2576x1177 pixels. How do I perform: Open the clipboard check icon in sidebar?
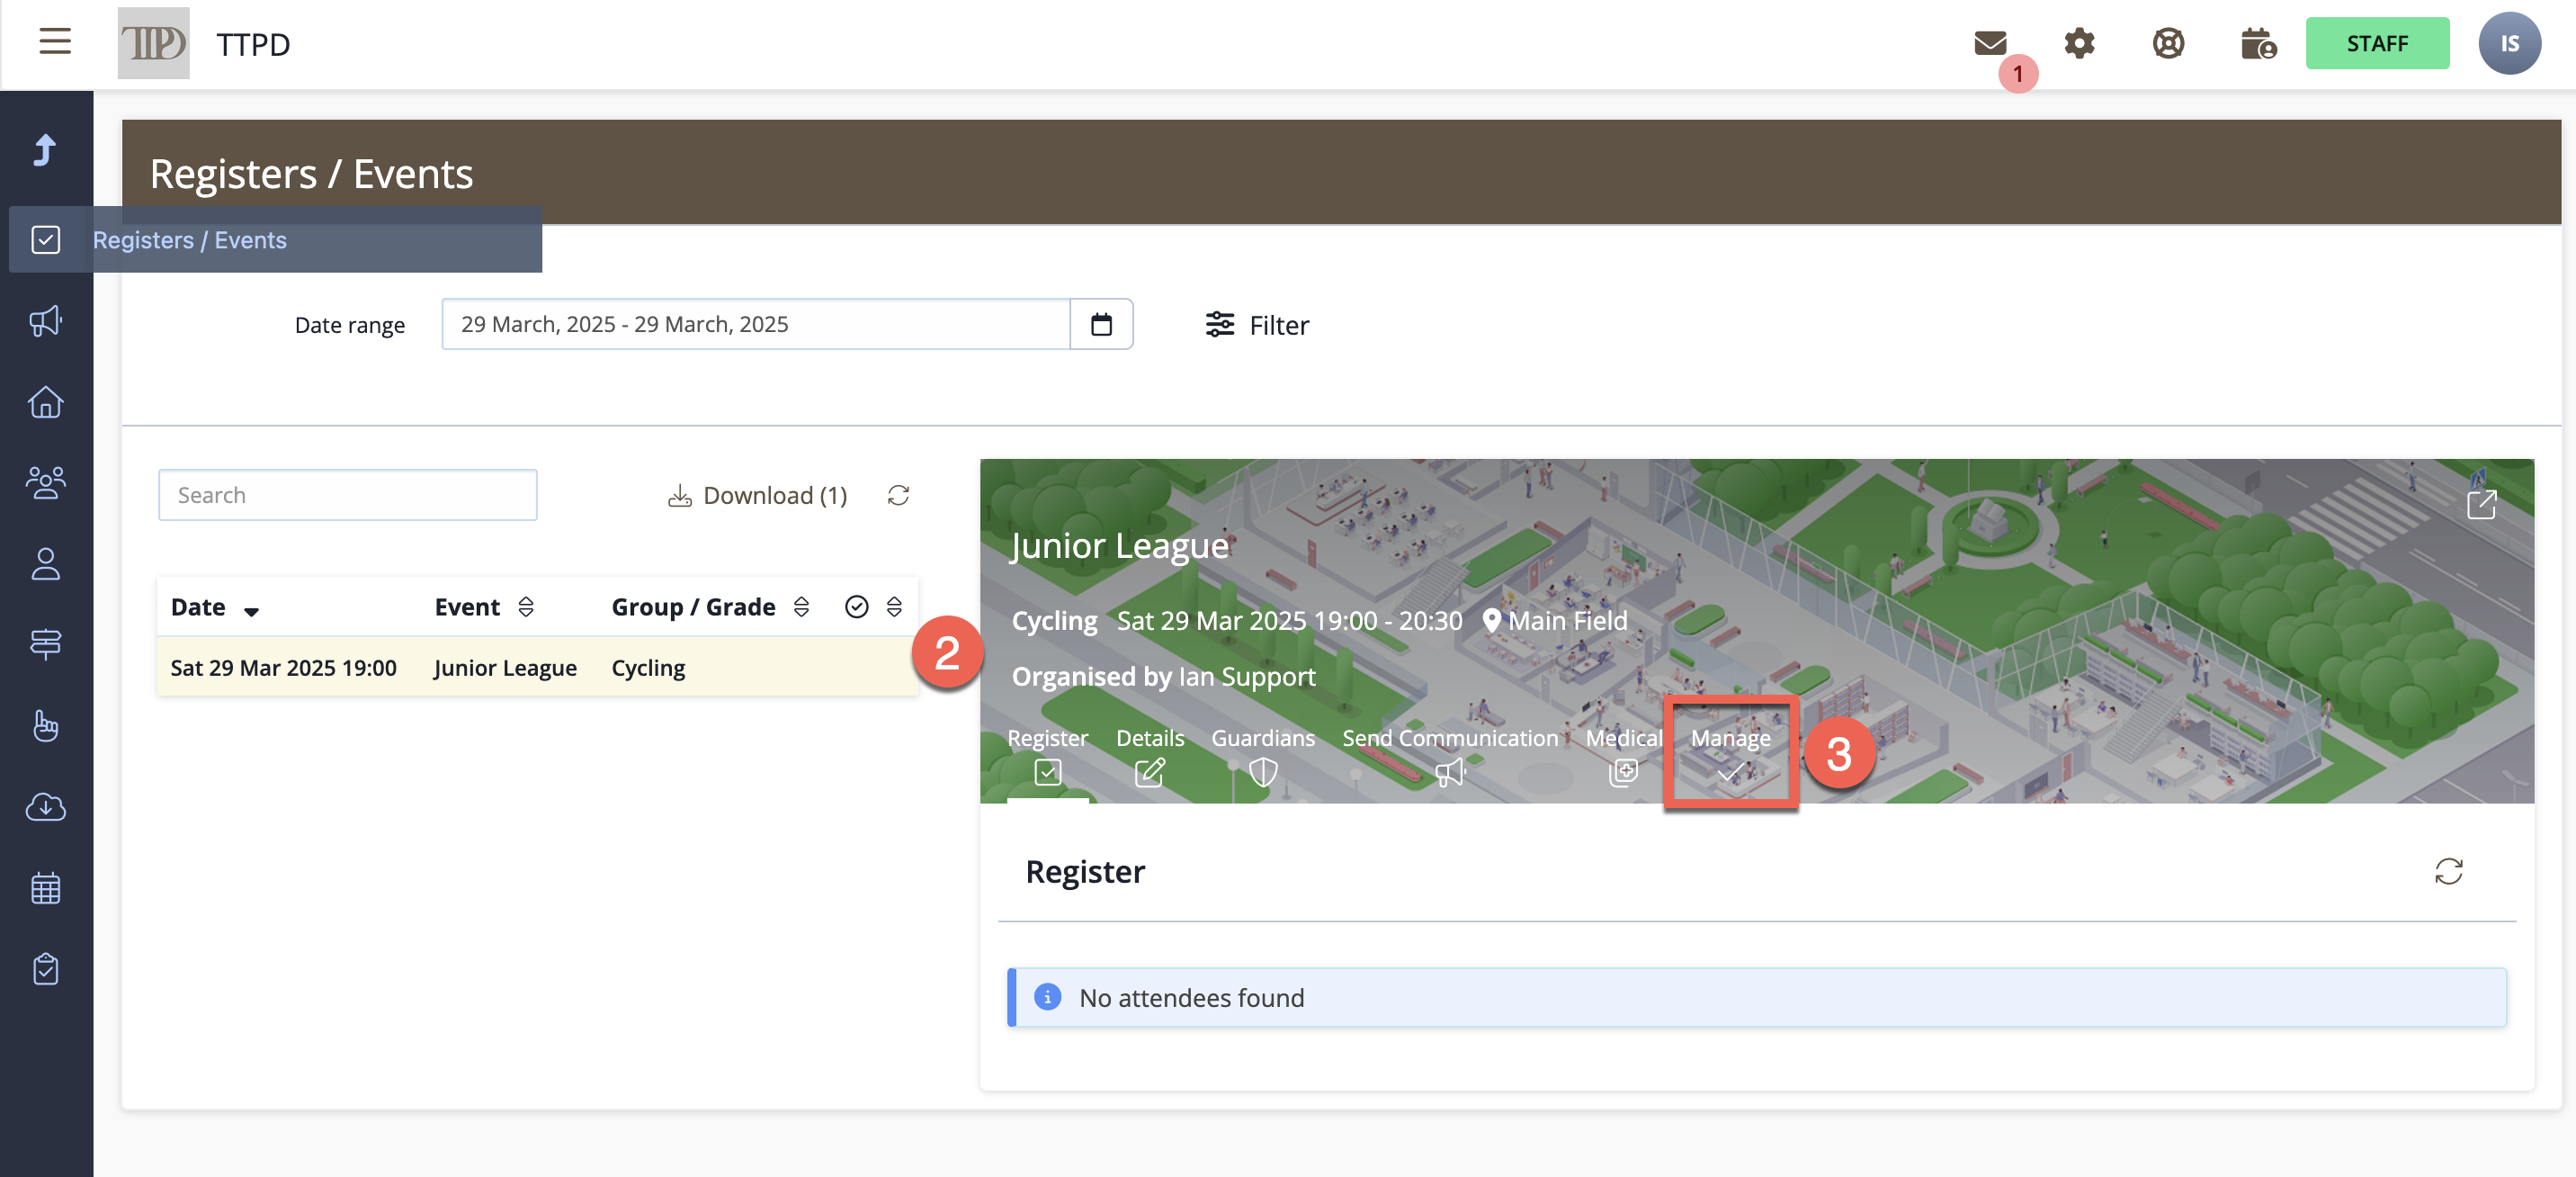tap(46, 969)
